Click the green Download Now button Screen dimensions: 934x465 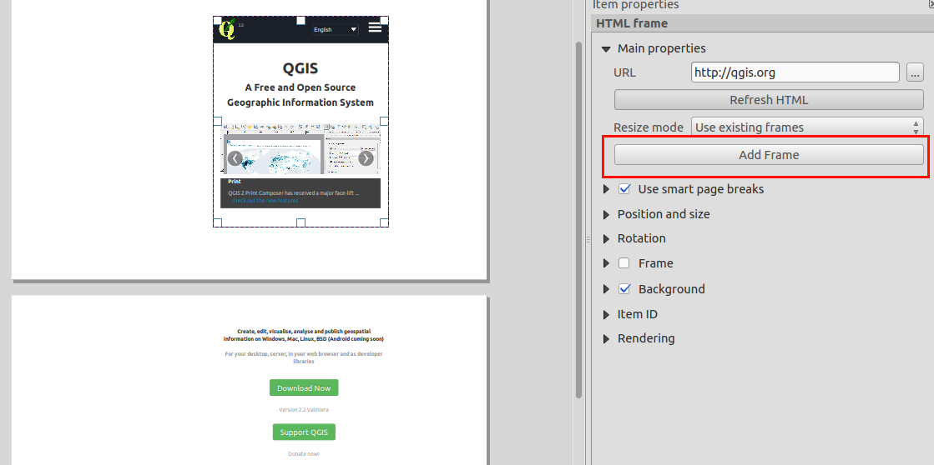click(x=304, y=388)
